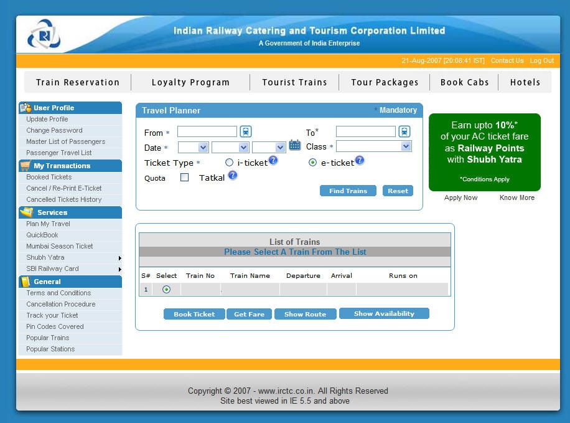Click the Contact Us link
The width and height of the screenshot is (570, 423).
tap(507, 61)
